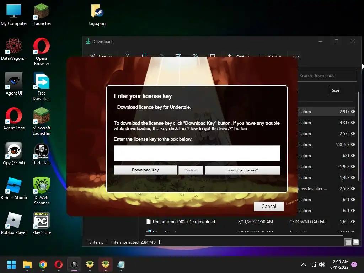Show hidden system tray icons
The height and width of the screenshot is (273, 364).
pyautogui.click(x=304, y=264)
